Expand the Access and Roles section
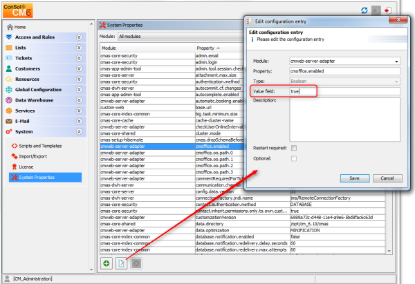The height and width of the screenshot is (284, 415). coord(79,37)
